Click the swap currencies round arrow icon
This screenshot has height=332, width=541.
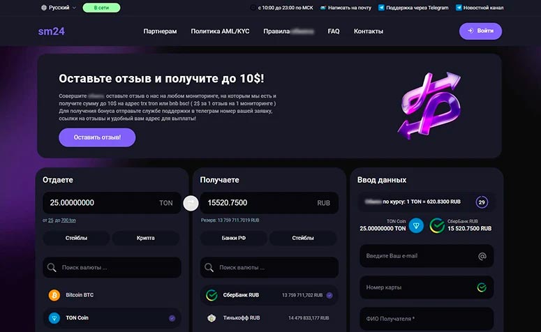point(191,203)
